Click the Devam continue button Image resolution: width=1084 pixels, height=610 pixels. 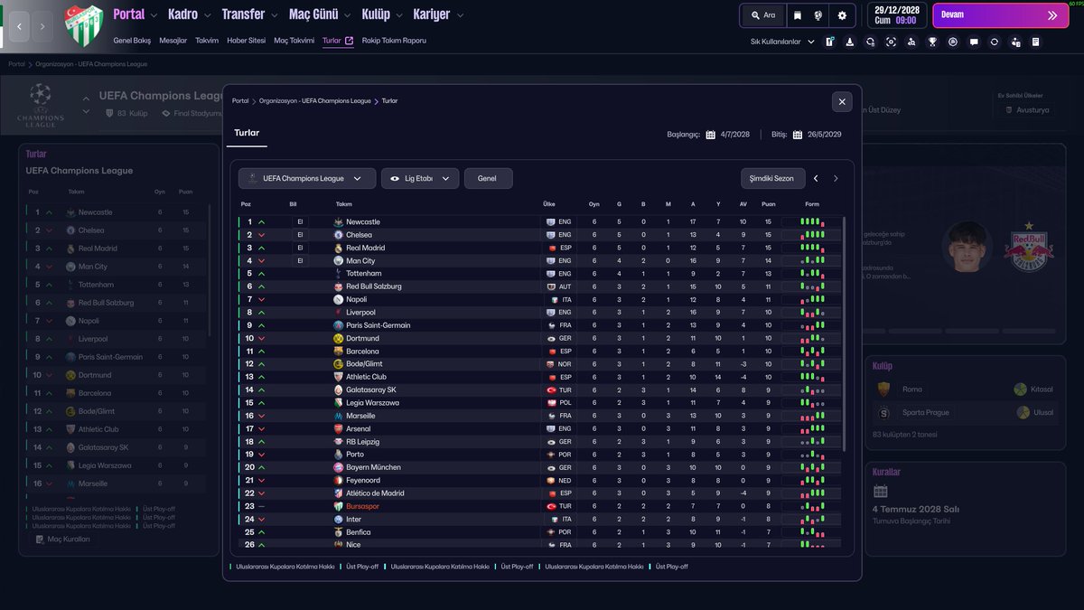[1000, 15]
